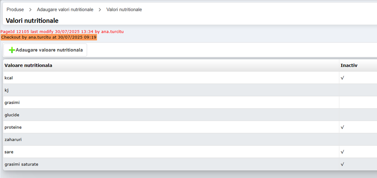Toggle grasimi saturate inactive checkmark
The height and width of the screenshot is (178, 377).
(x=342, y=164)
